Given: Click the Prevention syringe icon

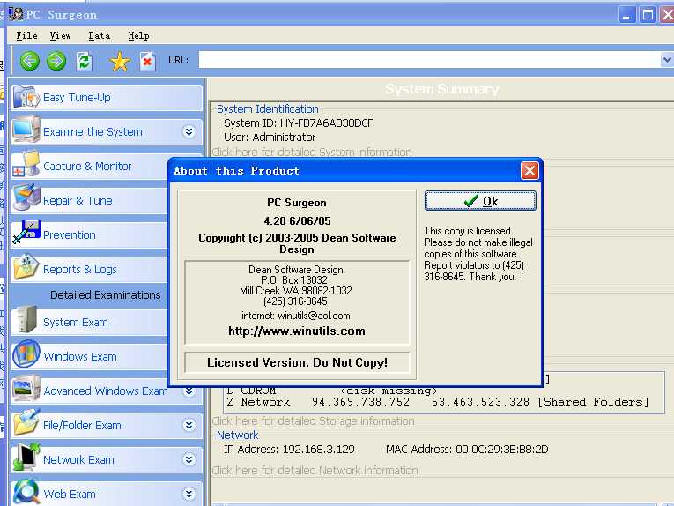Looking at the screenshot, I should coord(26,232).
